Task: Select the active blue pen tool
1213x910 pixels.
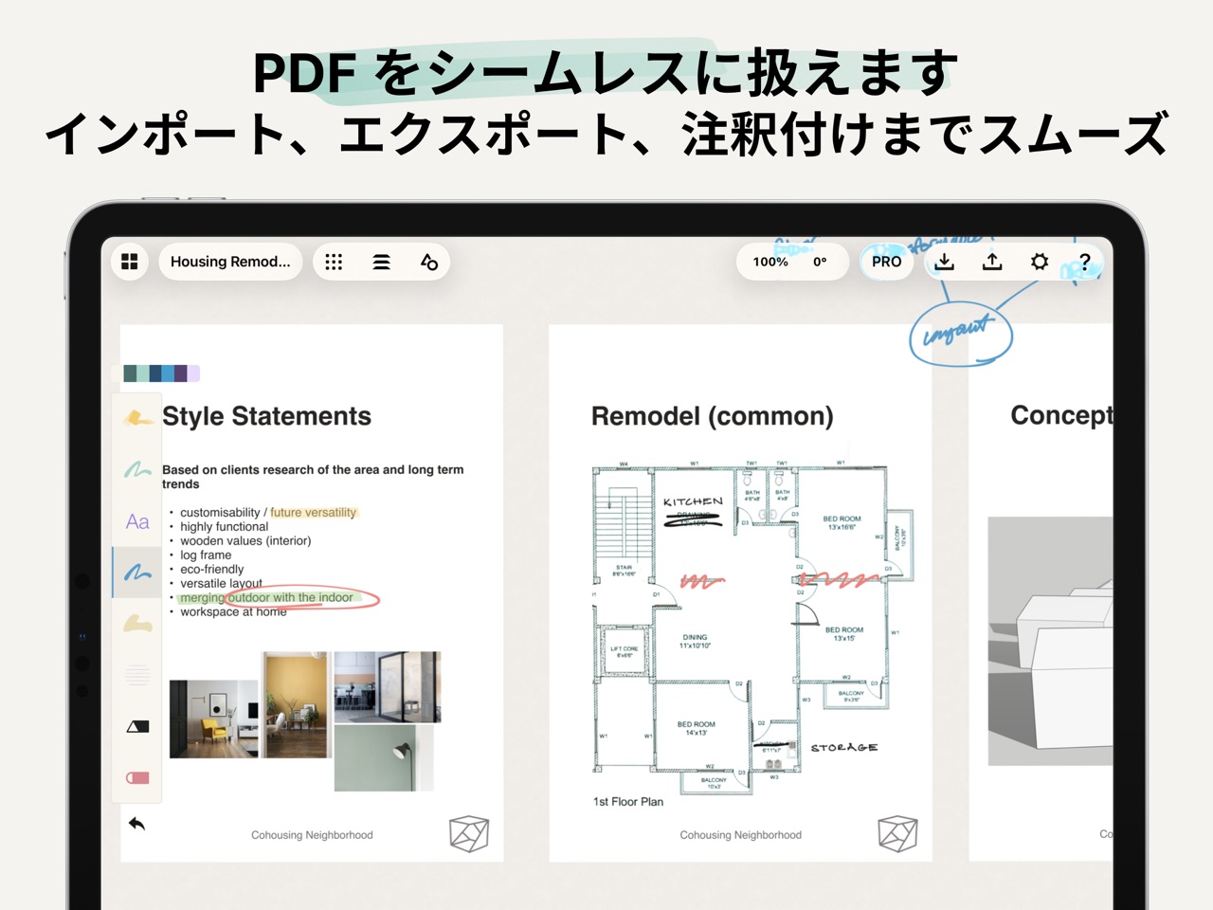Action: [x=137, y=572]
